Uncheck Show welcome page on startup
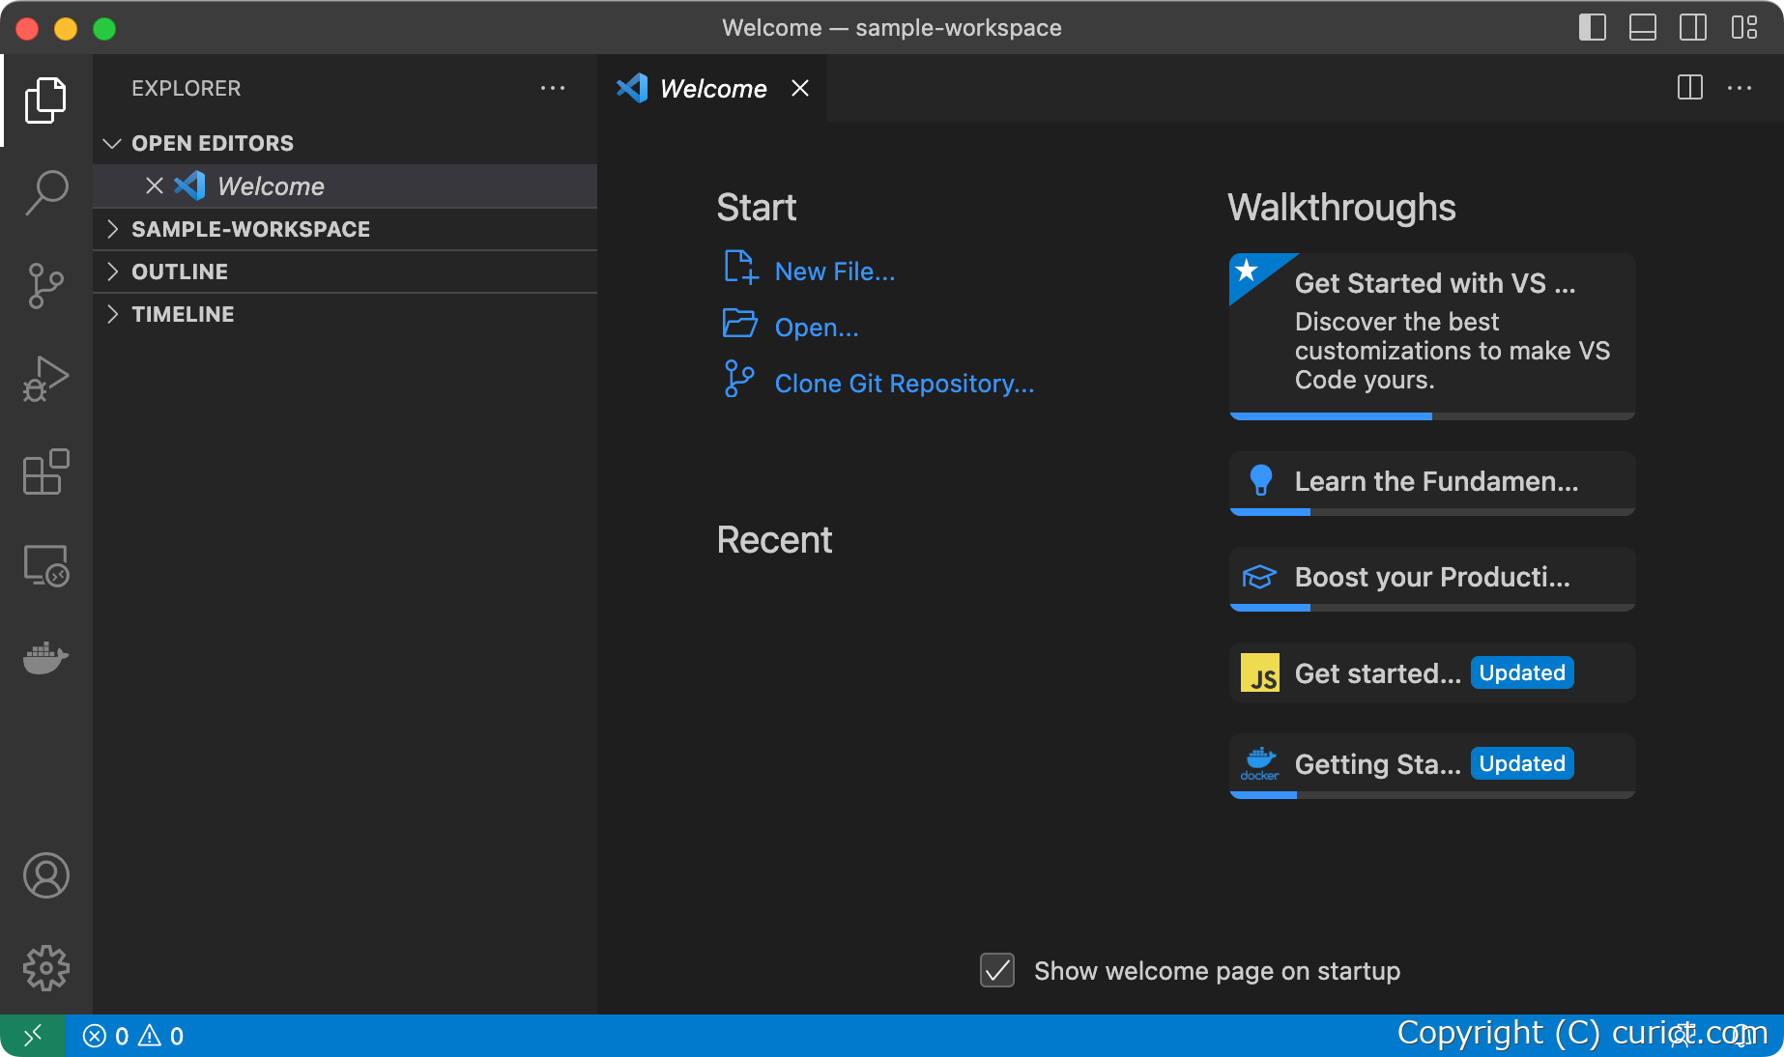The width and height of the screenshot is (1784, 1057). pyautogui.click(x=997, y=971)
